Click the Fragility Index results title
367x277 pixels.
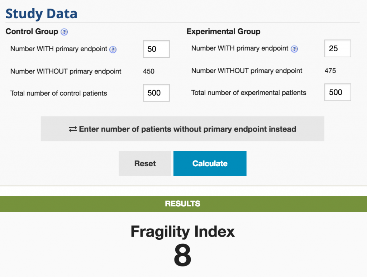(183, 231)
